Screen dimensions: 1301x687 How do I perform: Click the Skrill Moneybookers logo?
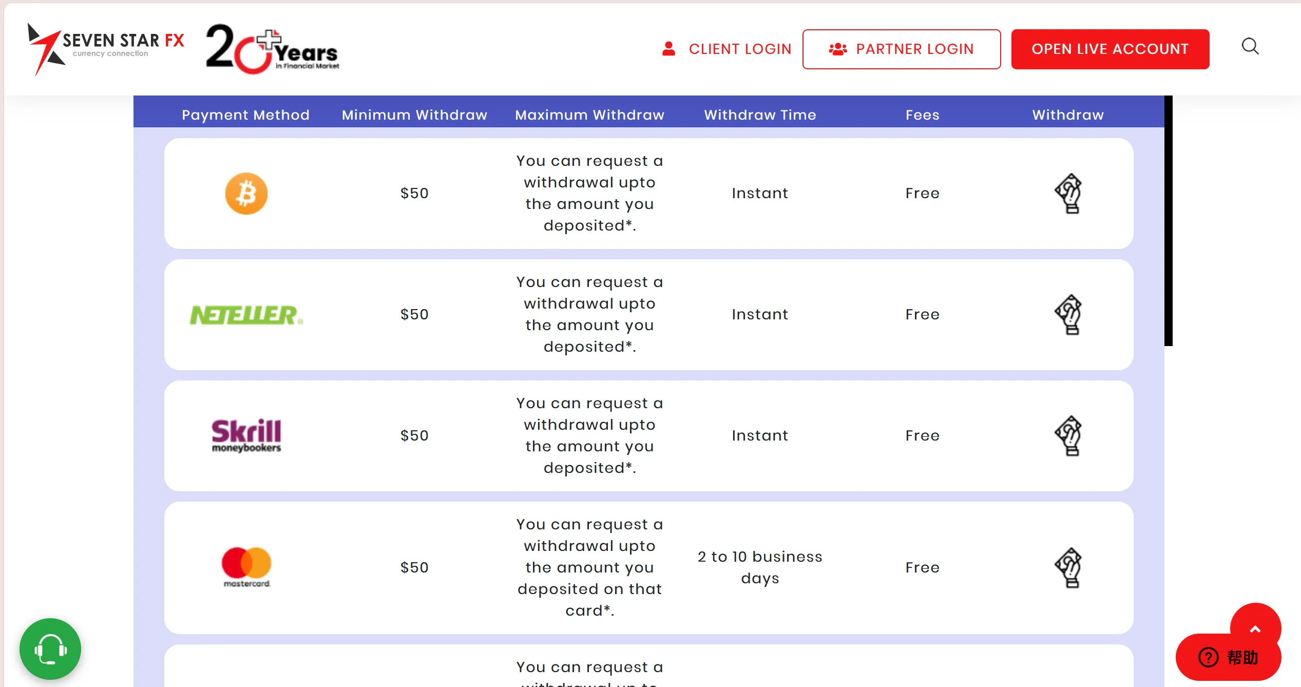[x=246, y=435]
